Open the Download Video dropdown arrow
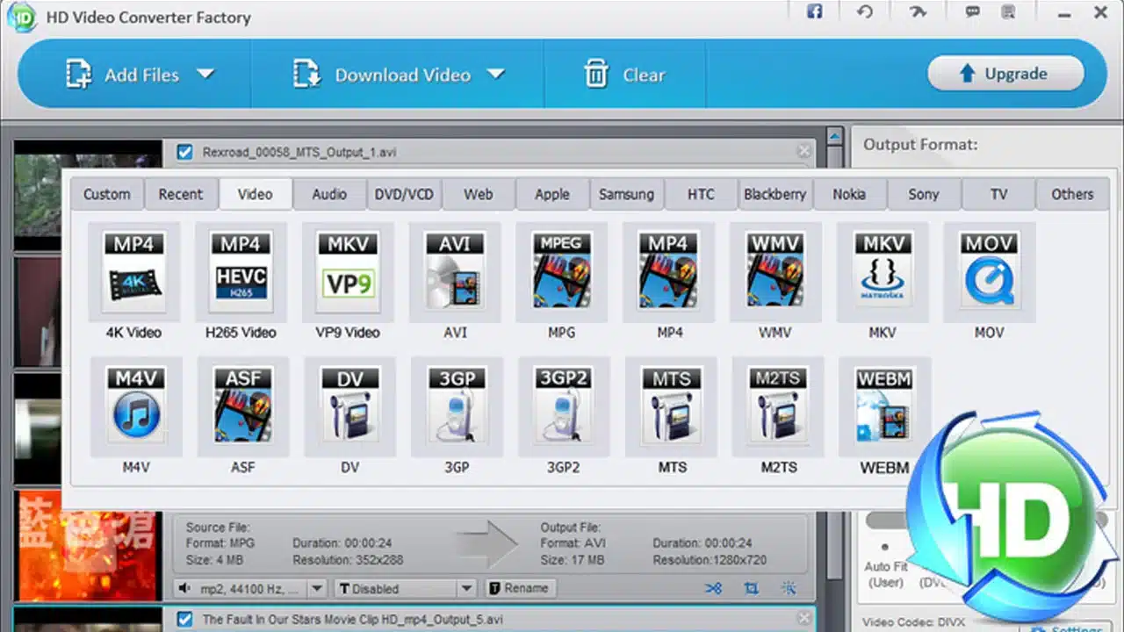This screenshot has width=1124, height=632. point(496,75)
